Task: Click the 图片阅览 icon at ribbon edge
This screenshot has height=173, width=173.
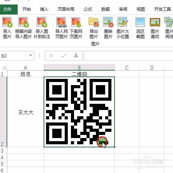Action: pos(169,22)
